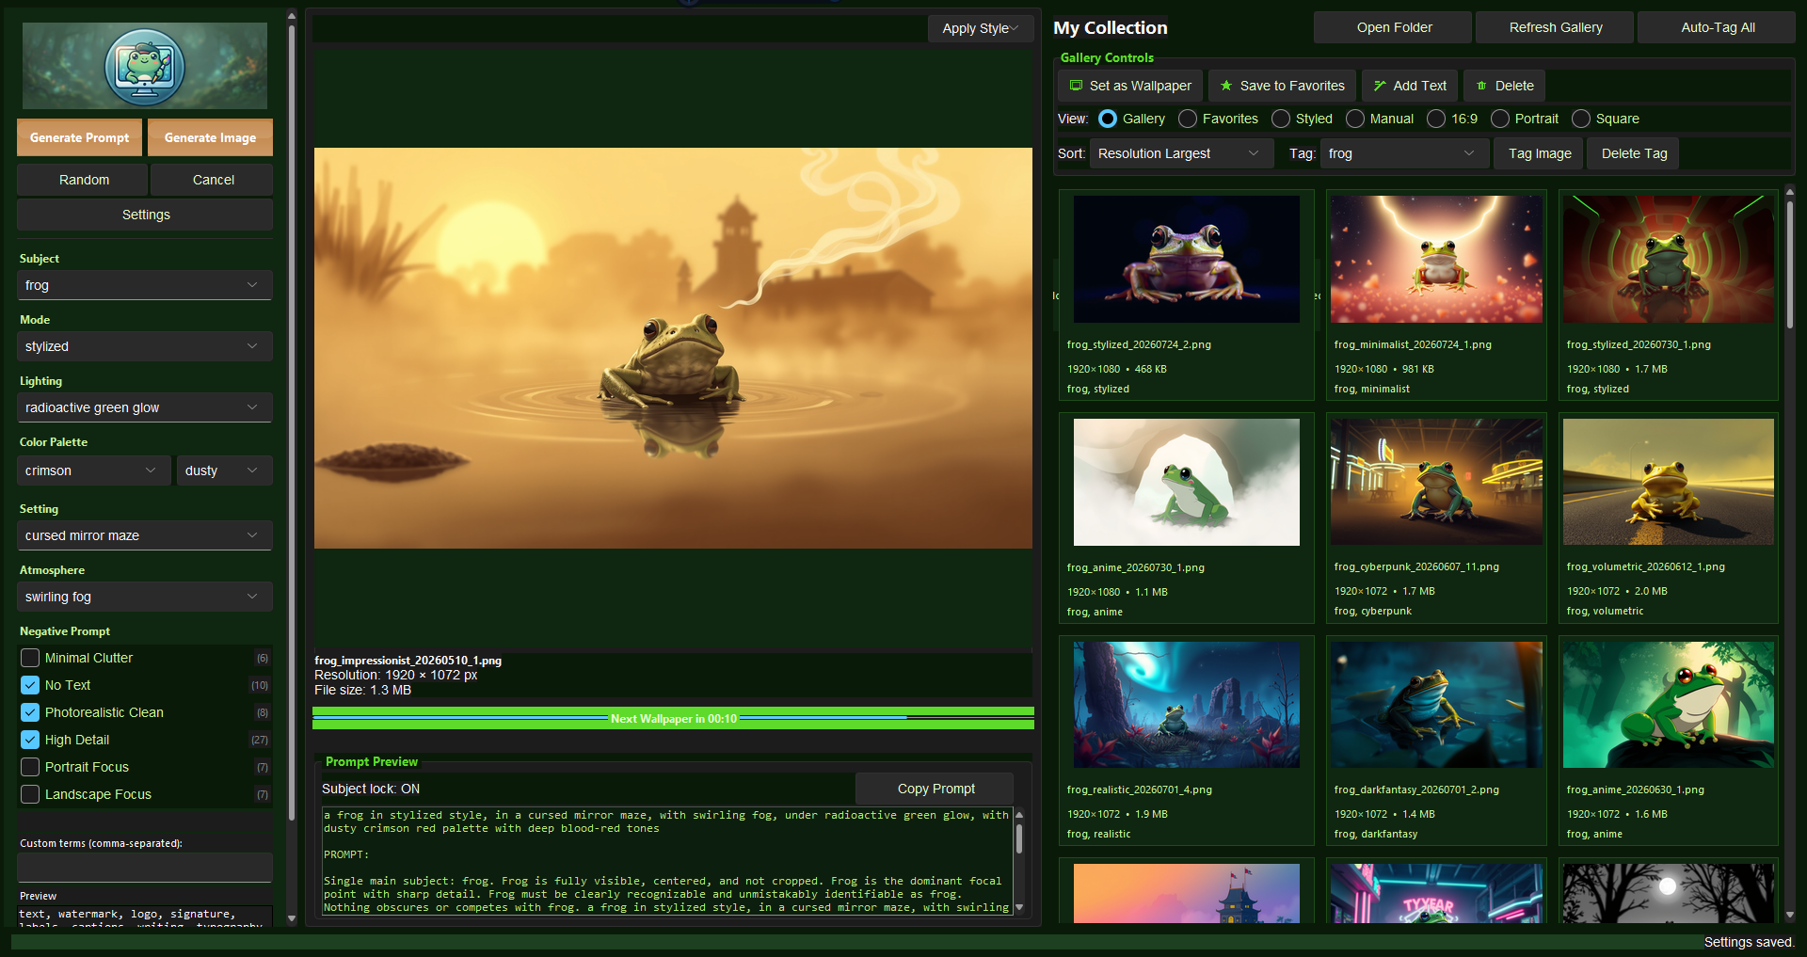Click the Auto-Tag All button
This screenshot has height=957, width=1807.
coord(1717,27)
